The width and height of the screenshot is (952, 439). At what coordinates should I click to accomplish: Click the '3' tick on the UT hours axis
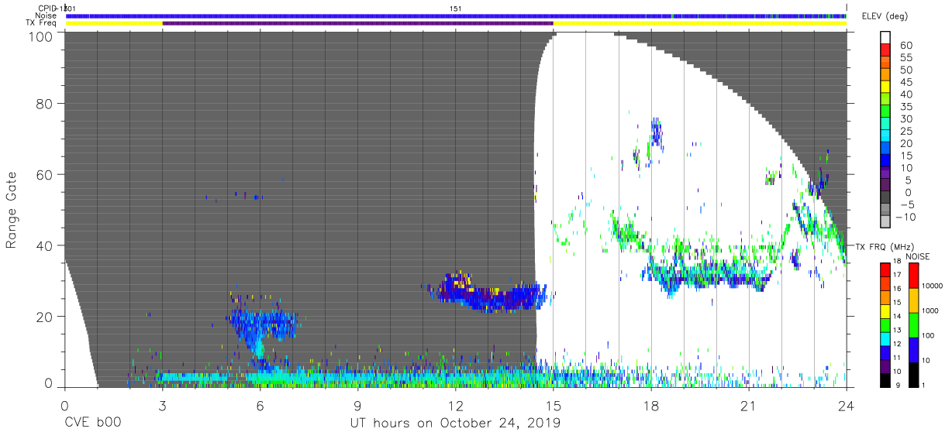tap(162, 406)
